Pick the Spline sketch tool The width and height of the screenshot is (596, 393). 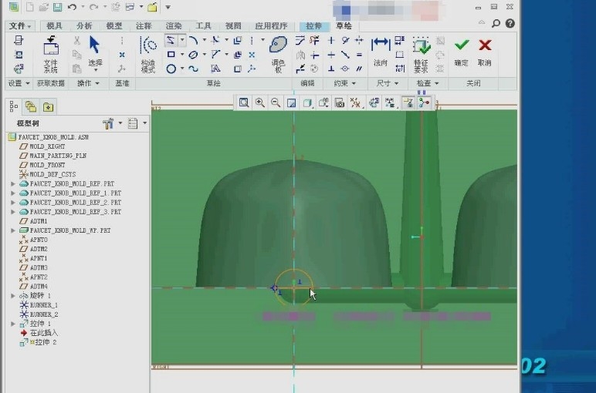(x=193, y=69)
